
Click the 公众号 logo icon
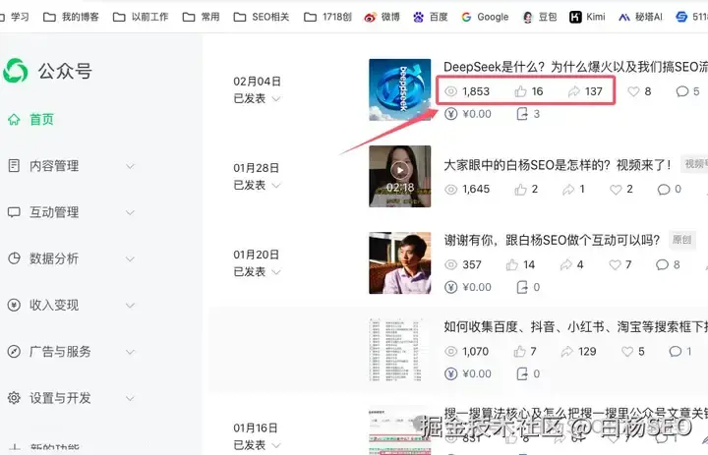(16, 71)
